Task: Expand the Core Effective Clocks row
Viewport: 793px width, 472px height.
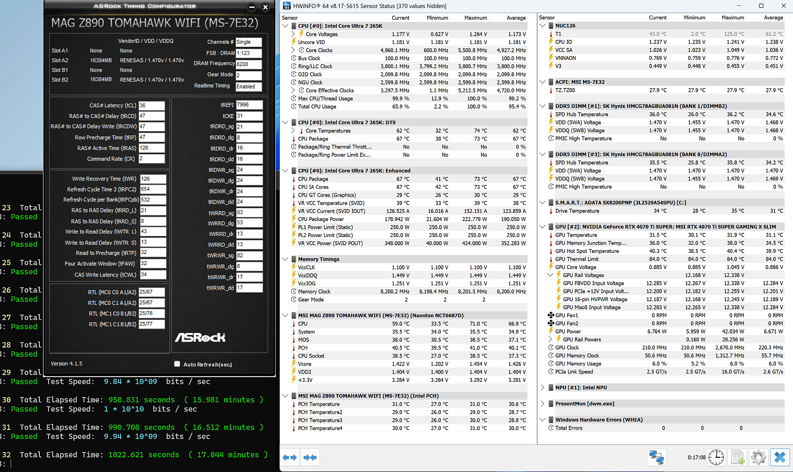Action: click(x=294, y=90)
